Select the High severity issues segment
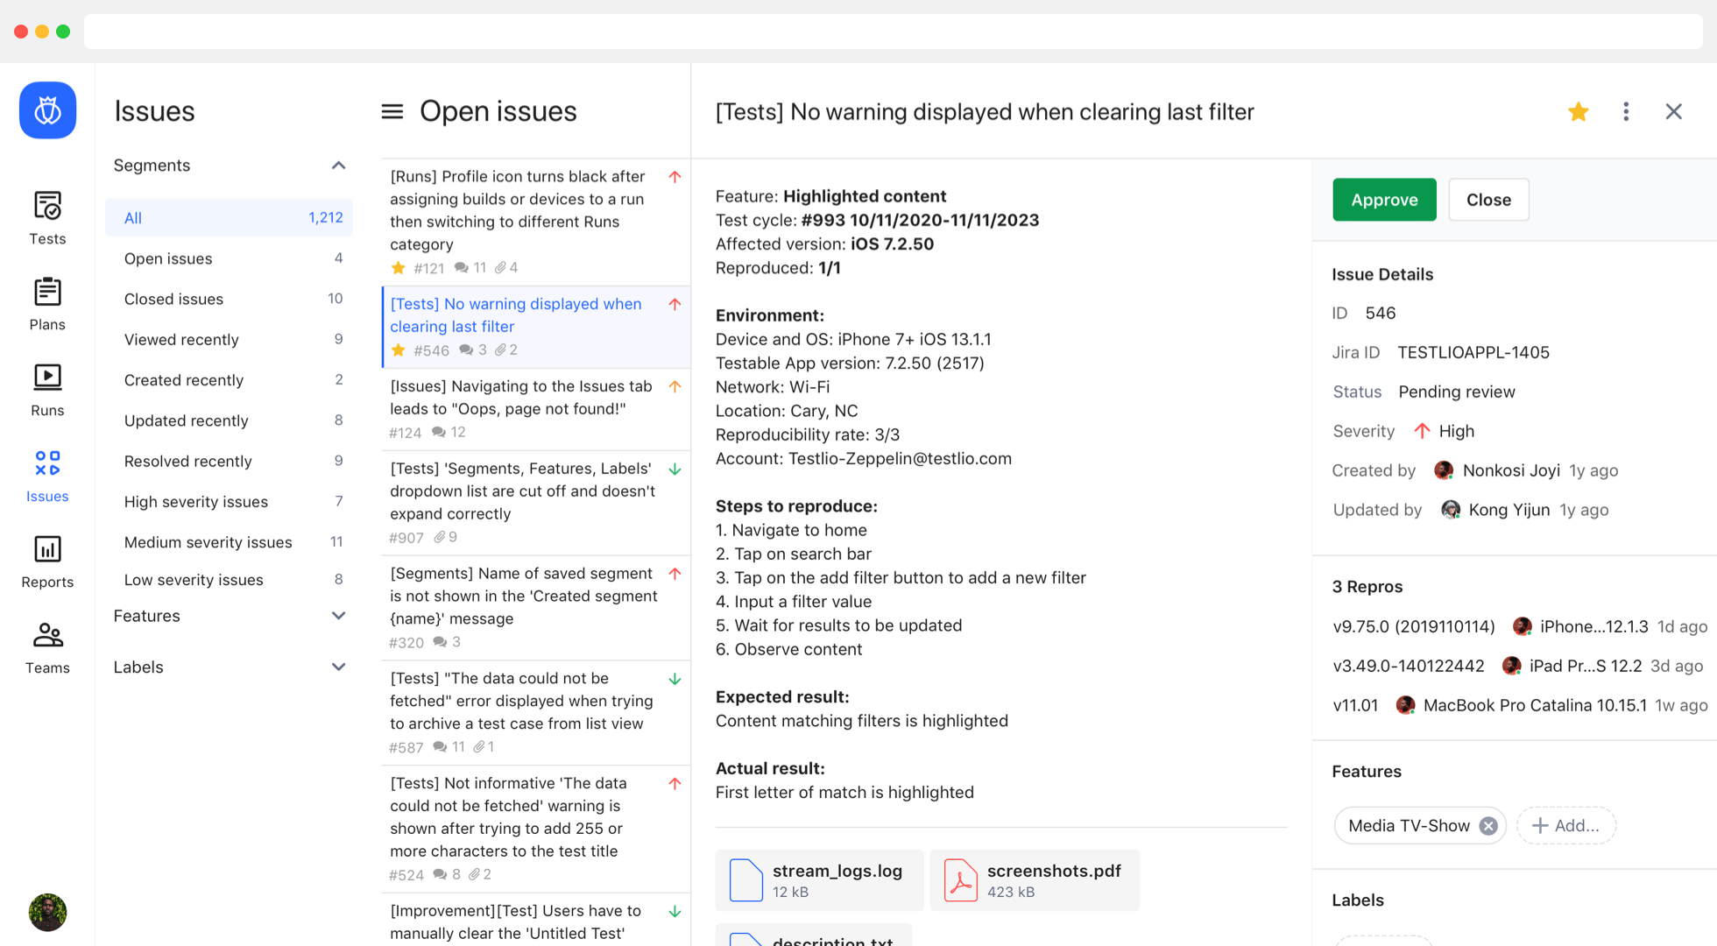 click(x=196, y=502)
